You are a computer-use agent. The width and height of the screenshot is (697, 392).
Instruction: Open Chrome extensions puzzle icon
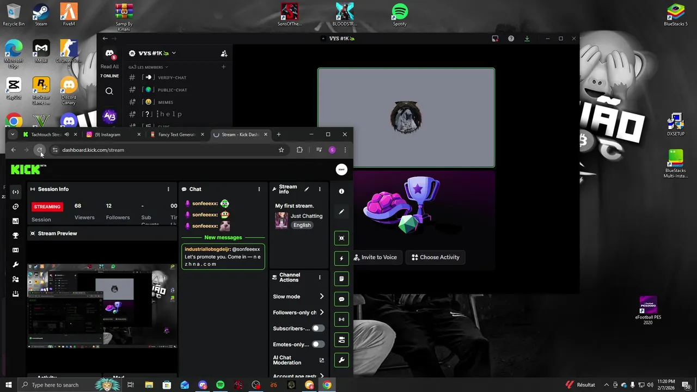(299, 150)
